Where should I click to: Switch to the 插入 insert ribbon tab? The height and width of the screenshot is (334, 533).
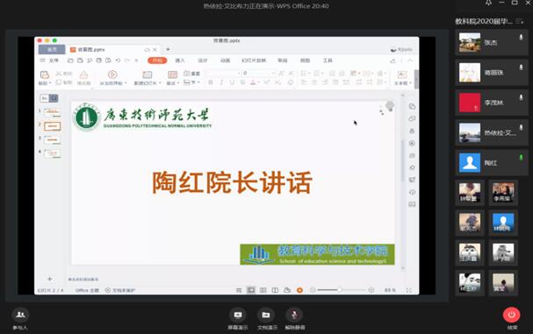point(180,60)
